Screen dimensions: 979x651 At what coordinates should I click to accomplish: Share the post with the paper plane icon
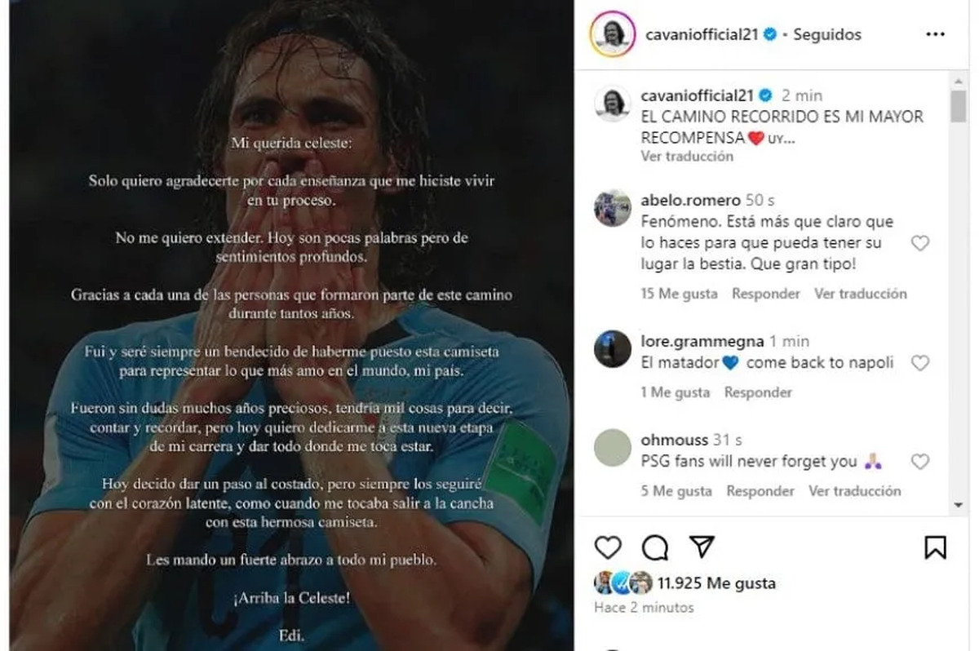coord(702,547)
